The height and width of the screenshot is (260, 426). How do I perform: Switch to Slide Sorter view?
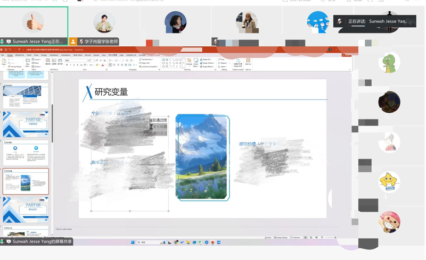point(311,238)
